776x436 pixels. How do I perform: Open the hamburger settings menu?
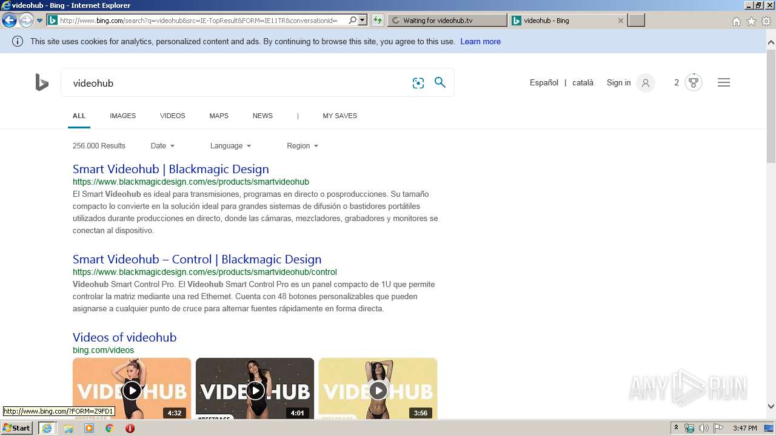click(724, 82)
